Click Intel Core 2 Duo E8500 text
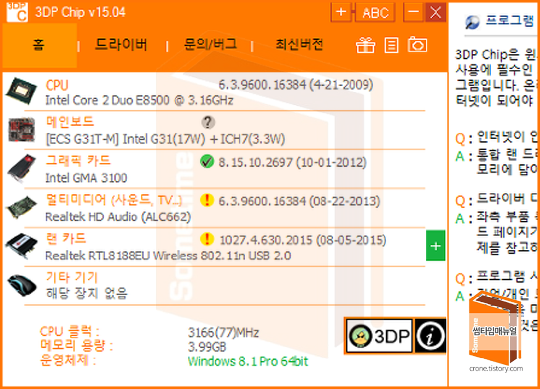 click(x=139, y=101)
